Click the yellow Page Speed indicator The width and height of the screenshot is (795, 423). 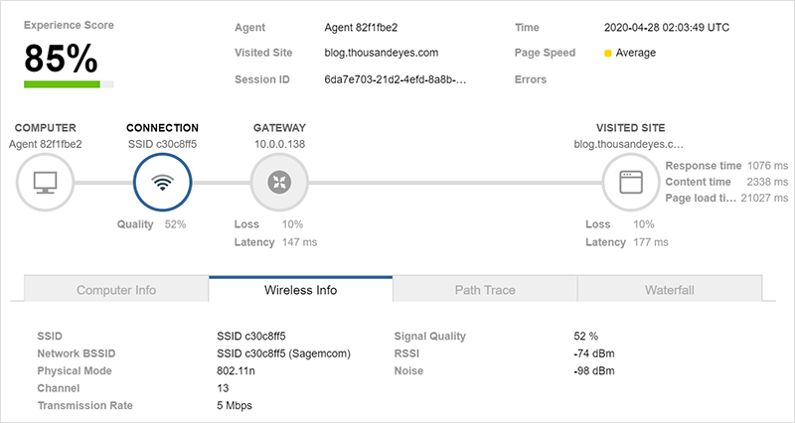(607, 53)
